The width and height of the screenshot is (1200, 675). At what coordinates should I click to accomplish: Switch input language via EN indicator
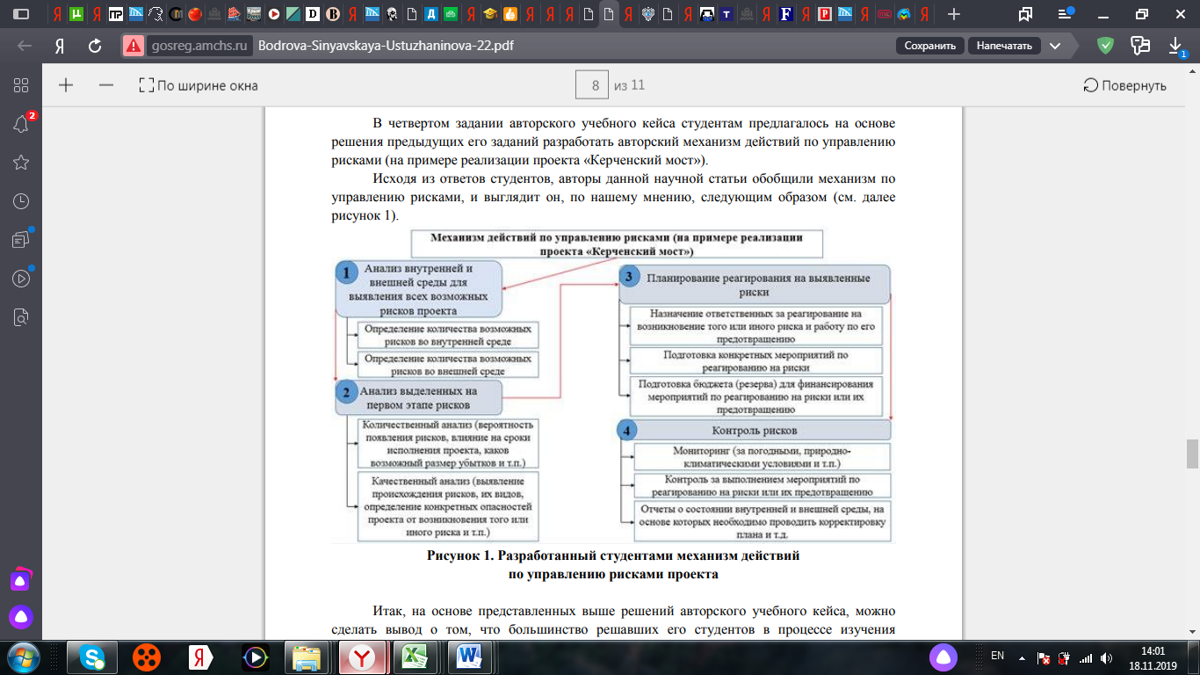997,656
